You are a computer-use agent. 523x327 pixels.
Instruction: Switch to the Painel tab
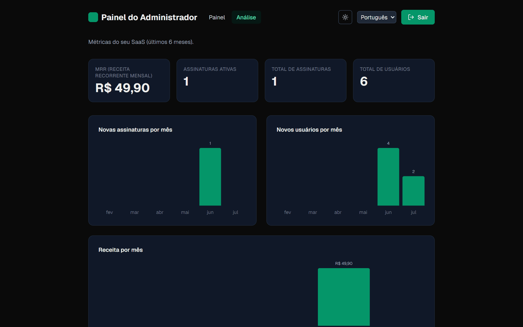[217, 17]
